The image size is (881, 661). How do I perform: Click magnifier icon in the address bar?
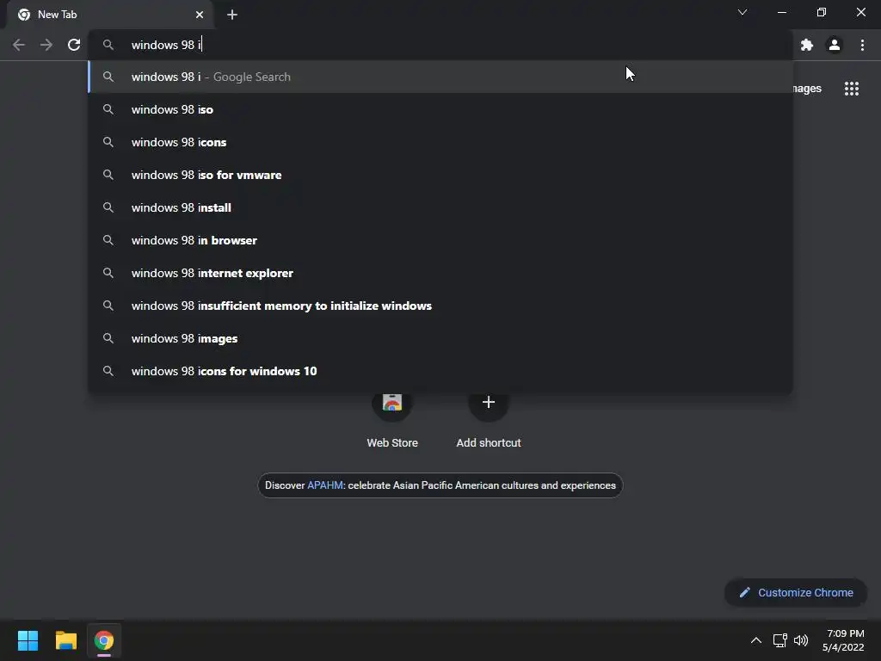[108, 45]
